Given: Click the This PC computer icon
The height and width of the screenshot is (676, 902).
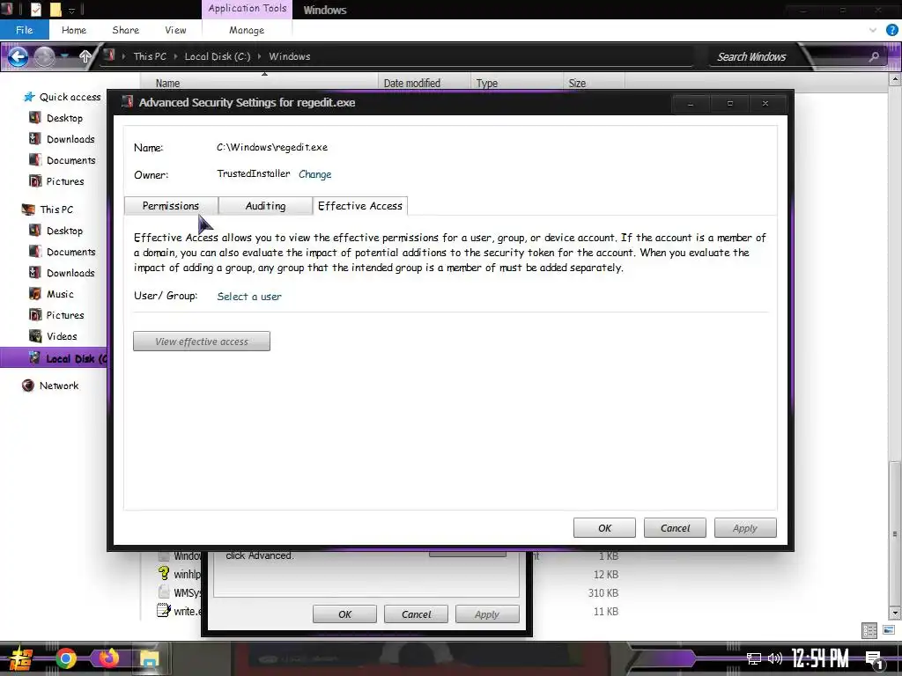Looking at the screenshot, I should [28, 209].
